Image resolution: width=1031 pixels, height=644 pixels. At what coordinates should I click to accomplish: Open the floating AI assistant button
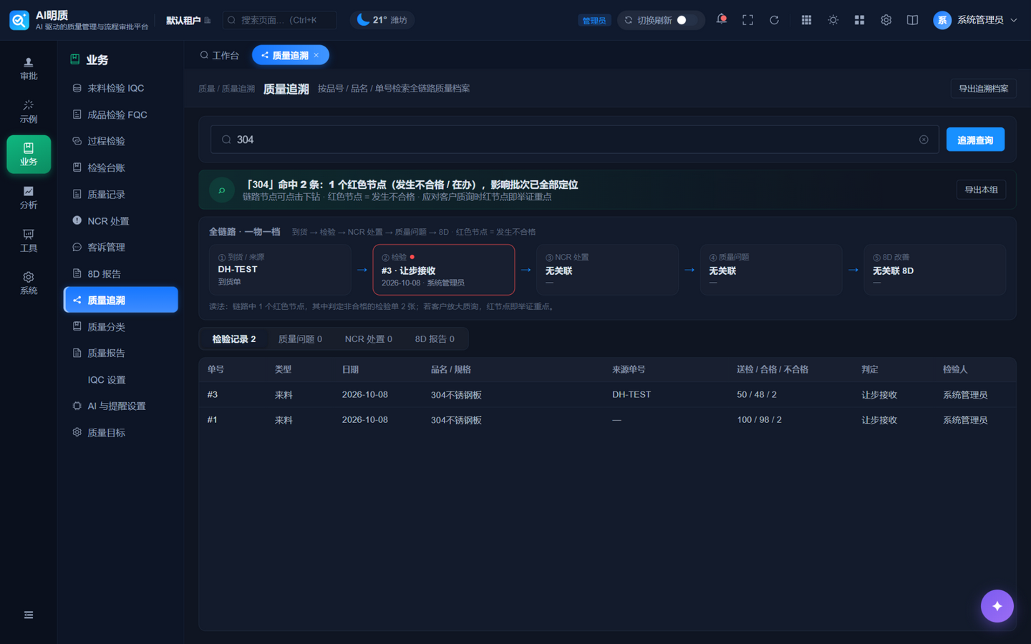(x=997, y=606)
